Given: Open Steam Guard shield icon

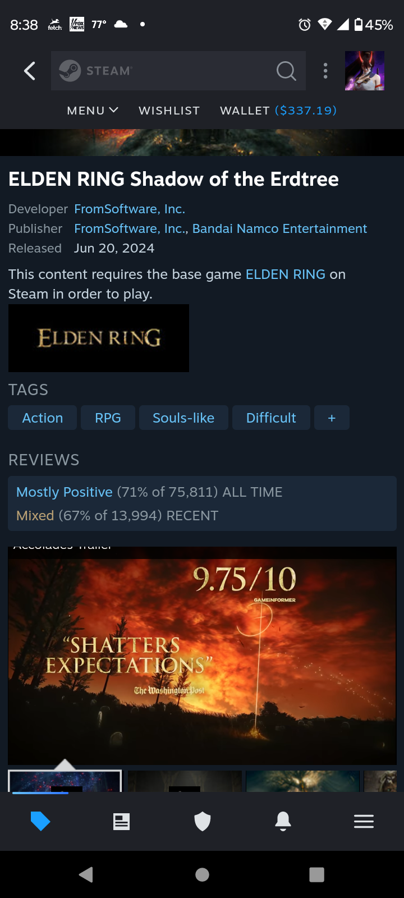Looking at the screenshot, I should tap(203, 822).
